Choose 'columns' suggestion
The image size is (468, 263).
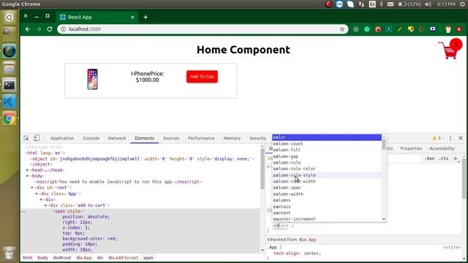327,200
